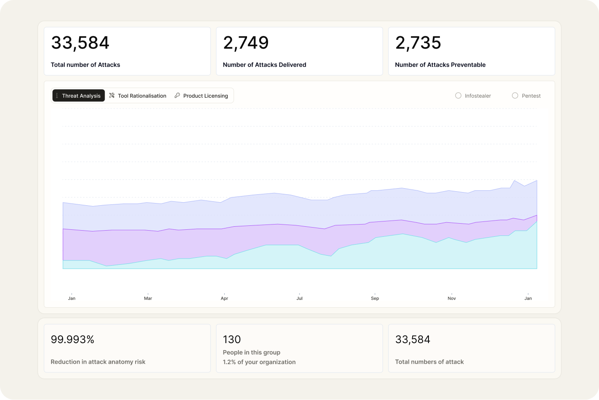Click the Jul label on chart axis

coord(299,298)
